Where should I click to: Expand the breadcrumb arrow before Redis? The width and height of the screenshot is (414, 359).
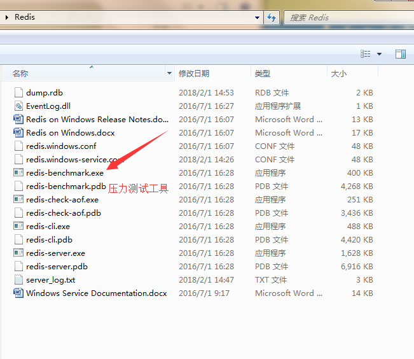[x=7, y=17]
